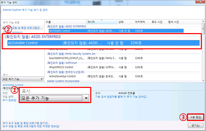This screenshot has width=206, height=131.
Task: Select the IssacWebProCMS_KCMVP_LG_ add-on row
Action: point(116,58)
